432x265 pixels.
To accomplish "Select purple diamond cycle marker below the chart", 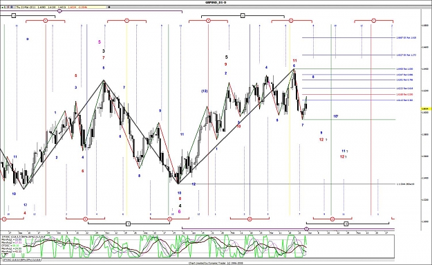I will (x=307, y=228).
